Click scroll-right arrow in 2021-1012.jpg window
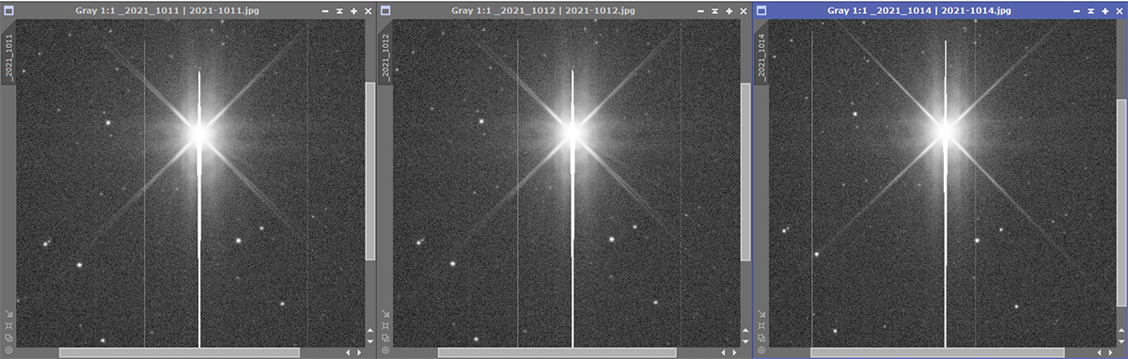 (x=735, y=352)
